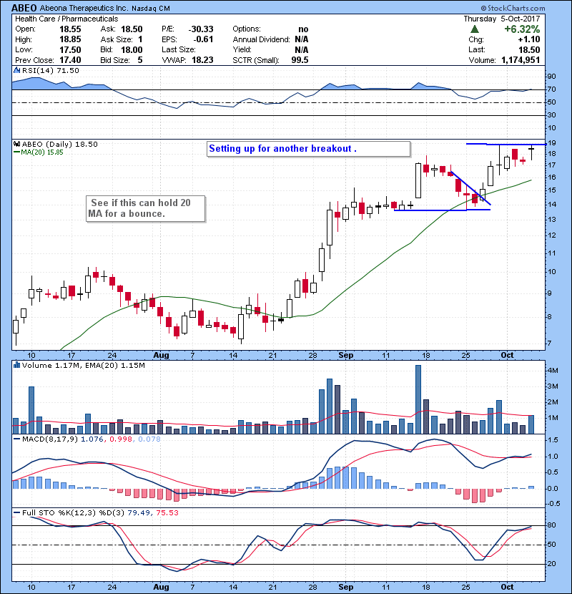Click the Aug label under the price chart
This screenshot has width=572, height=594.
[x=162, y=356]
